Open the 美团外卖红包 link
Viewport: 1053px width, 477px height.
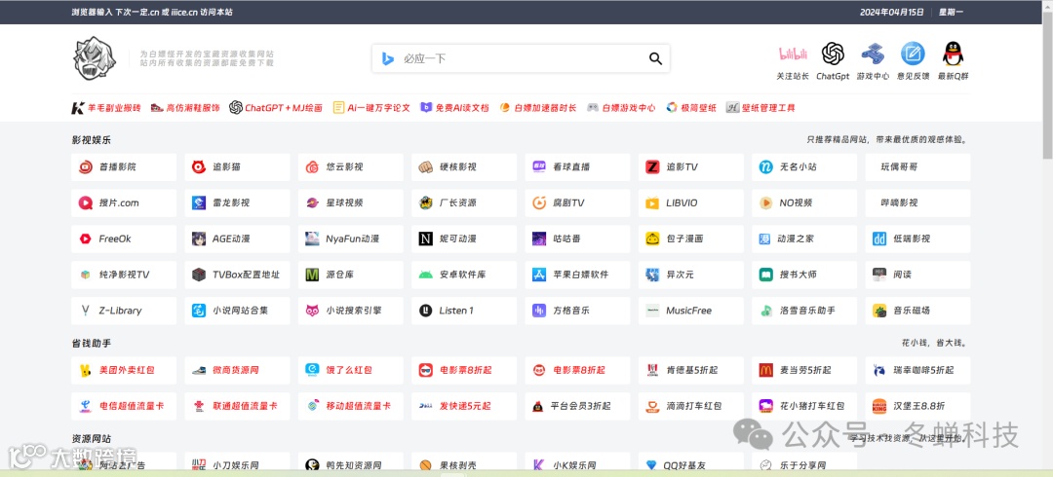coord(124,370)
